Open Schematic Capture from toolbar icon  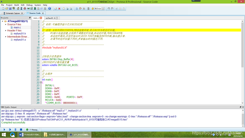click(21, 9)
